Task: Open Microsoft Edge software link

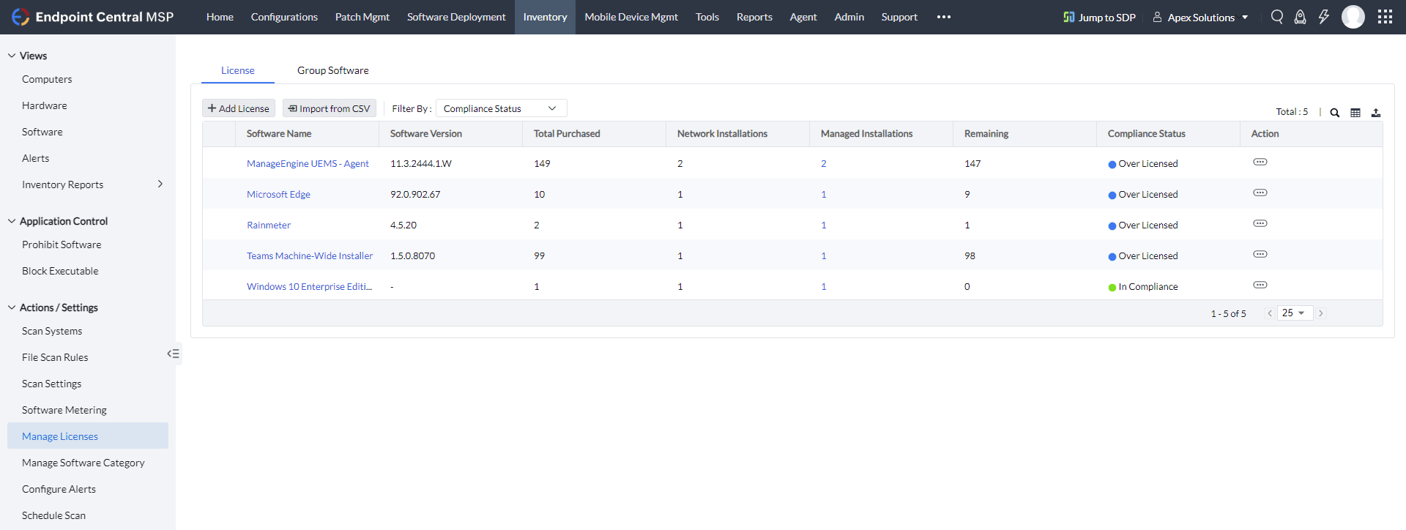Action: [278, 194]
